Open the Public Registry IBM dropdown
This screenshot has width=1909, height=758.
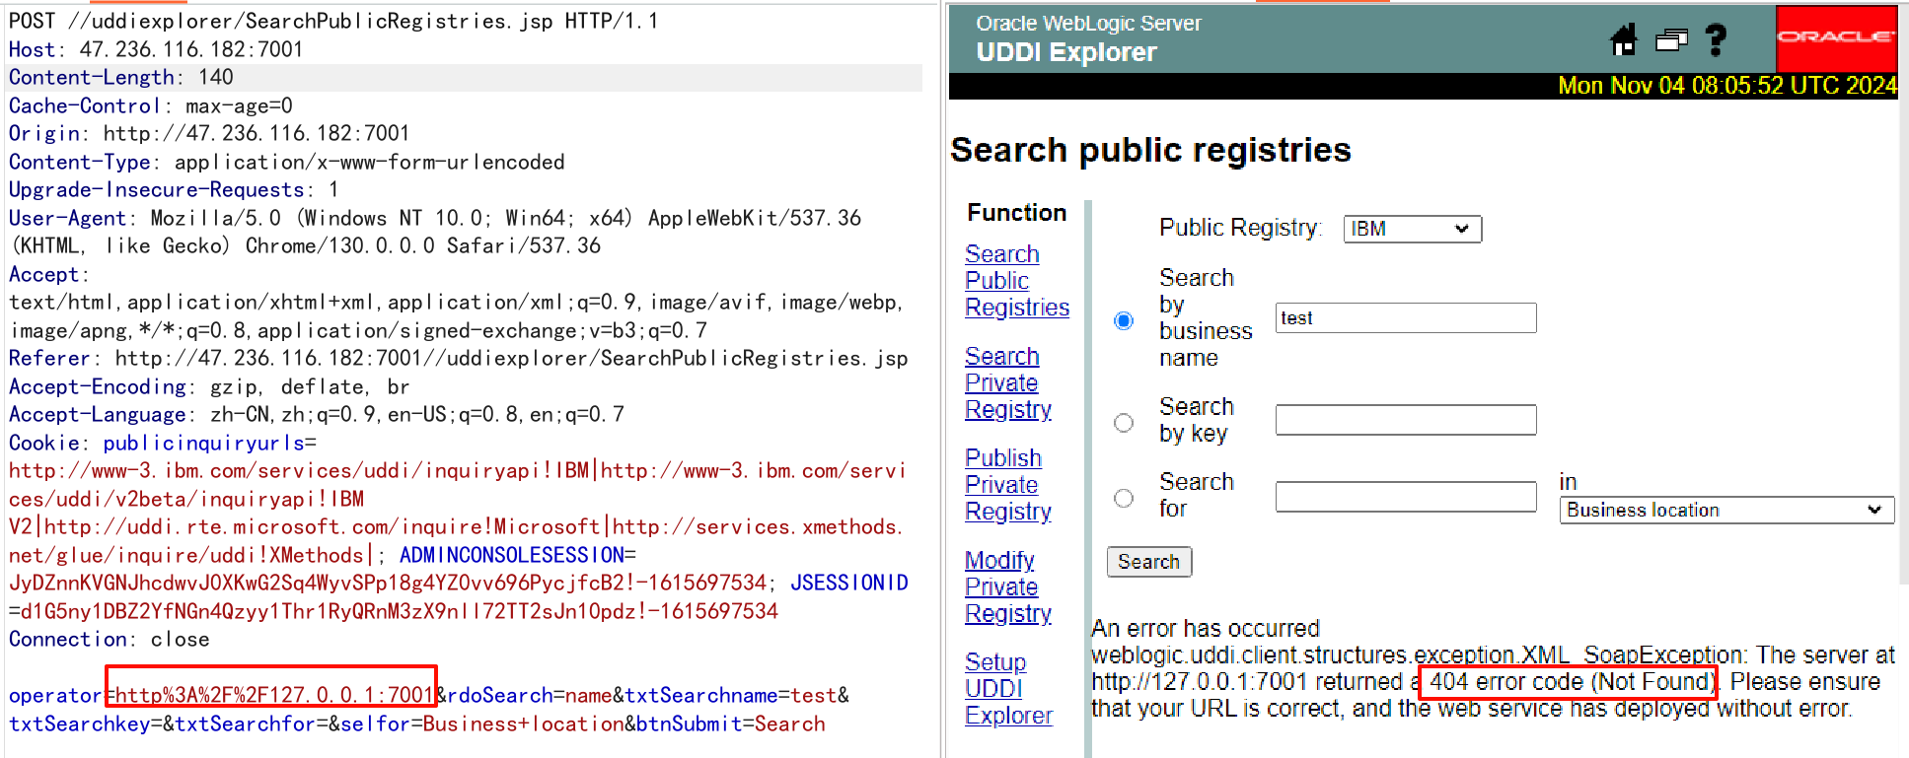pyautogui.click(x=1412, y=229)
